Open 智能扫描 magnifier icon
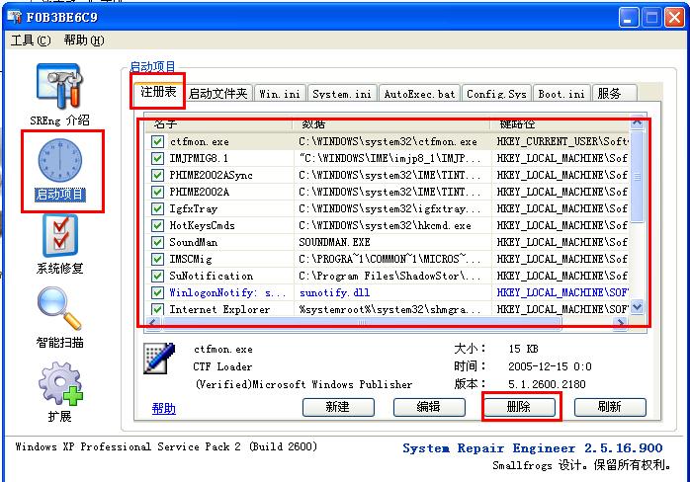690x482 pixels. [59, 309]
